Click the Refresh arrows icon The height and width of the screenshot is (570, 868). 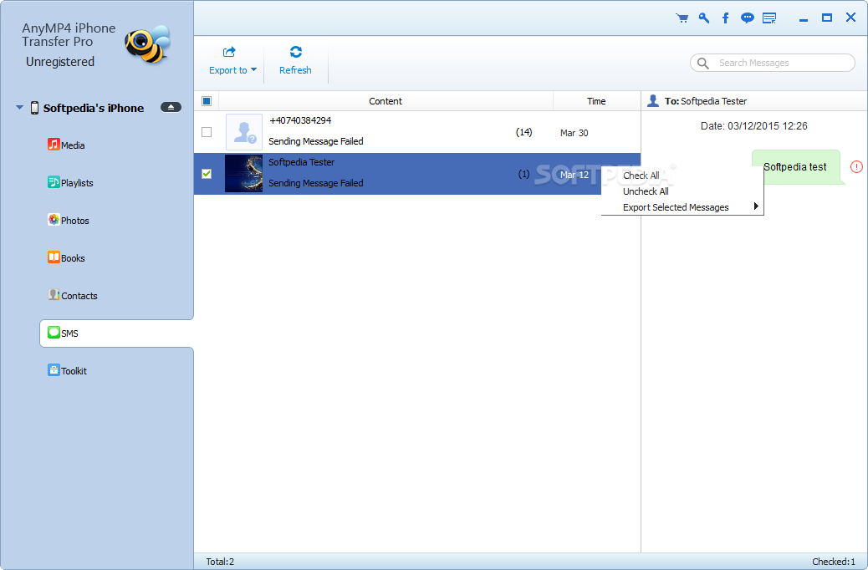click(x=296, y=52)
